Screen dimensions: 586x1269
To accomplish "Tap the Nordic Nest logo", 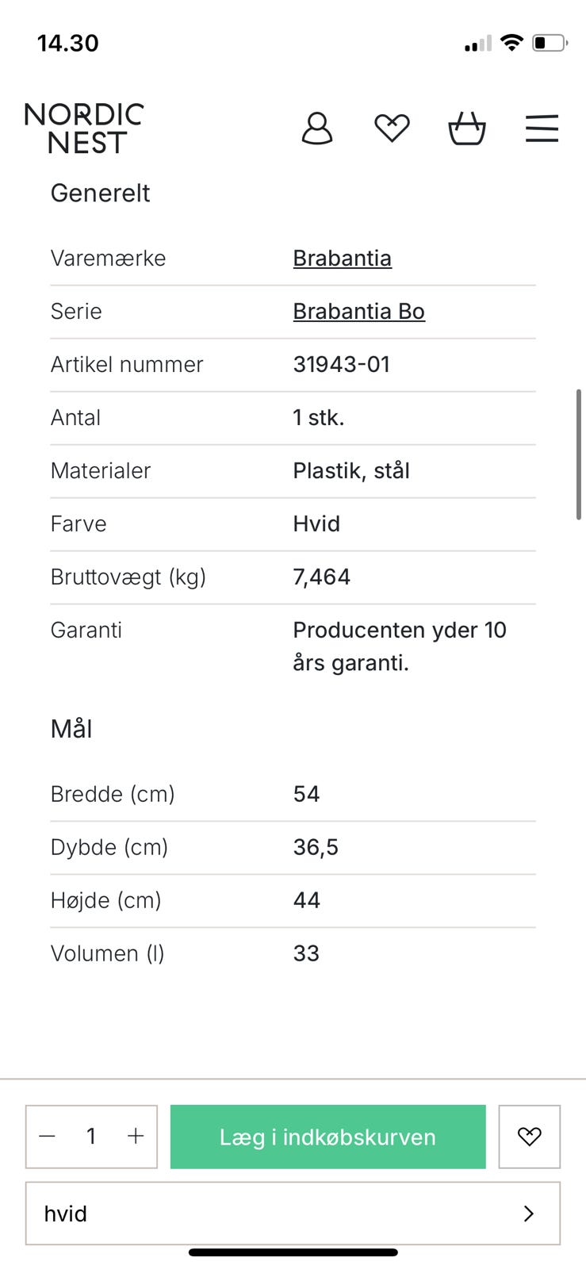I will click(x=84, y=128).
